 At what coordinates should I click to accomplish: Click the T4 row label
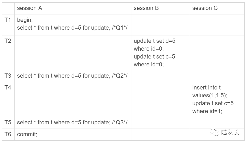[x=8, y=88]
